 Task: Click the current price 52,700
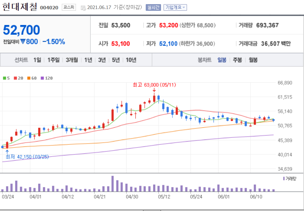21,30
